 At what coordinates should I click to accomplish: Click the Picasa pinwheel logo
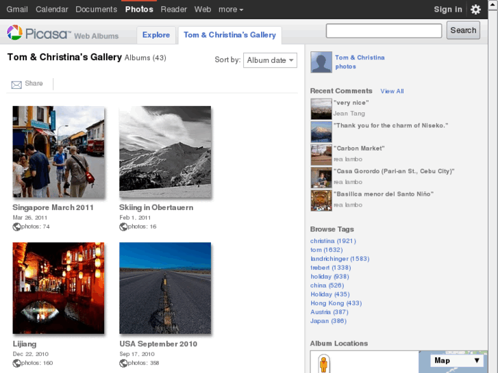click(x=14, y=32)
